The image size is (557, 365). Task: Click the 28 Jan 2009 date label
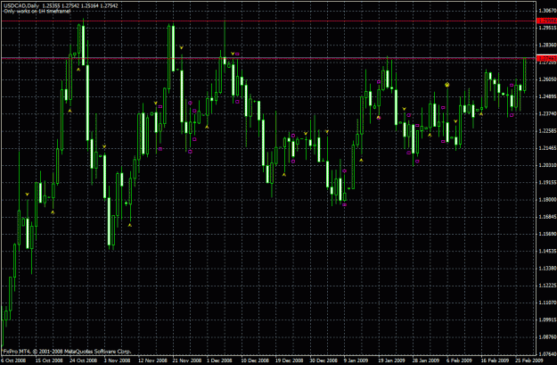[426, 361]
